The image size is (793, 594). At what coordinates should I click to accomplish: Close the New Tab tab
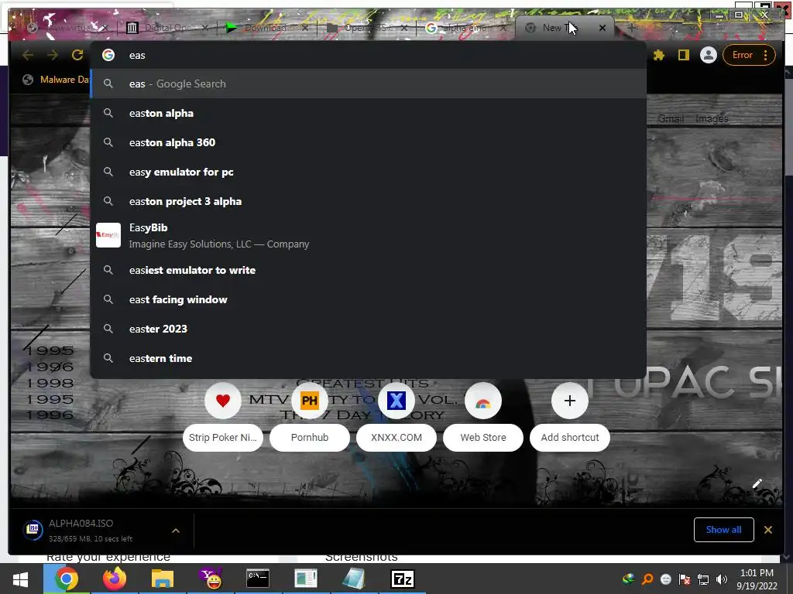(602, 28)
